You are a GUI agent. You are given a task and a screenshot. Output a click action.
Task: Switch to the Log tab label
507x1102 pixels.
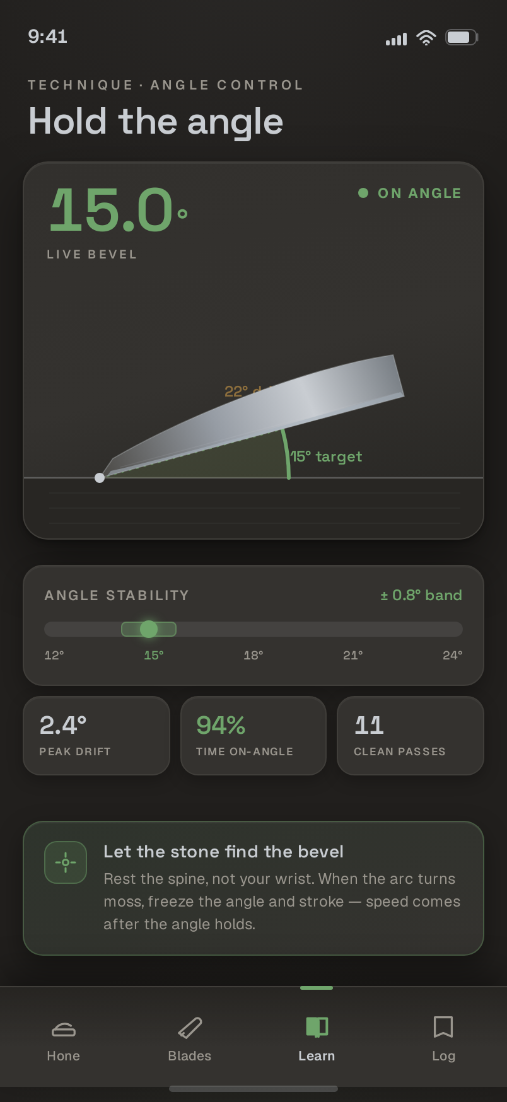pos(443,1055)
